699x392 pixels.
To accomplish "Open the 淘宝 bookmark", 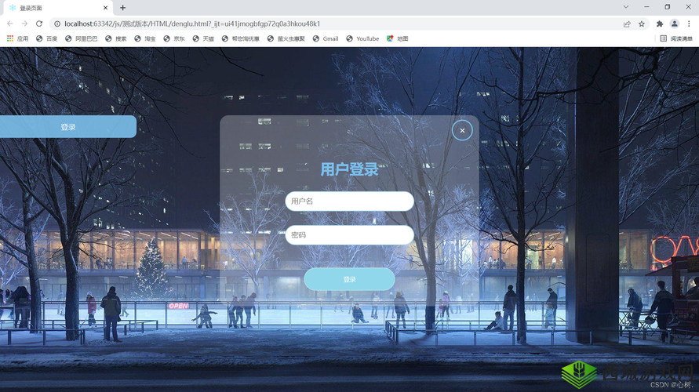I will point(145,38).
